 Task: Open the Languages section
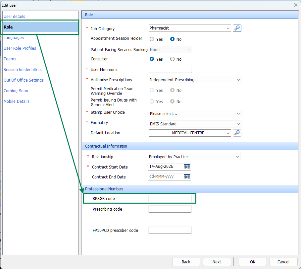14,38
